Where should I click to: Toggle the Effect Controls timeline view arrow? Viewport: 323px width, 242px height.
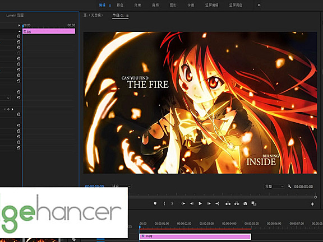click(19, 25)
